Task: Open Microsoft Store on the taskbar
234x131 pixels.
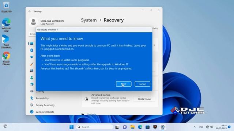Action: pos(148,127)
